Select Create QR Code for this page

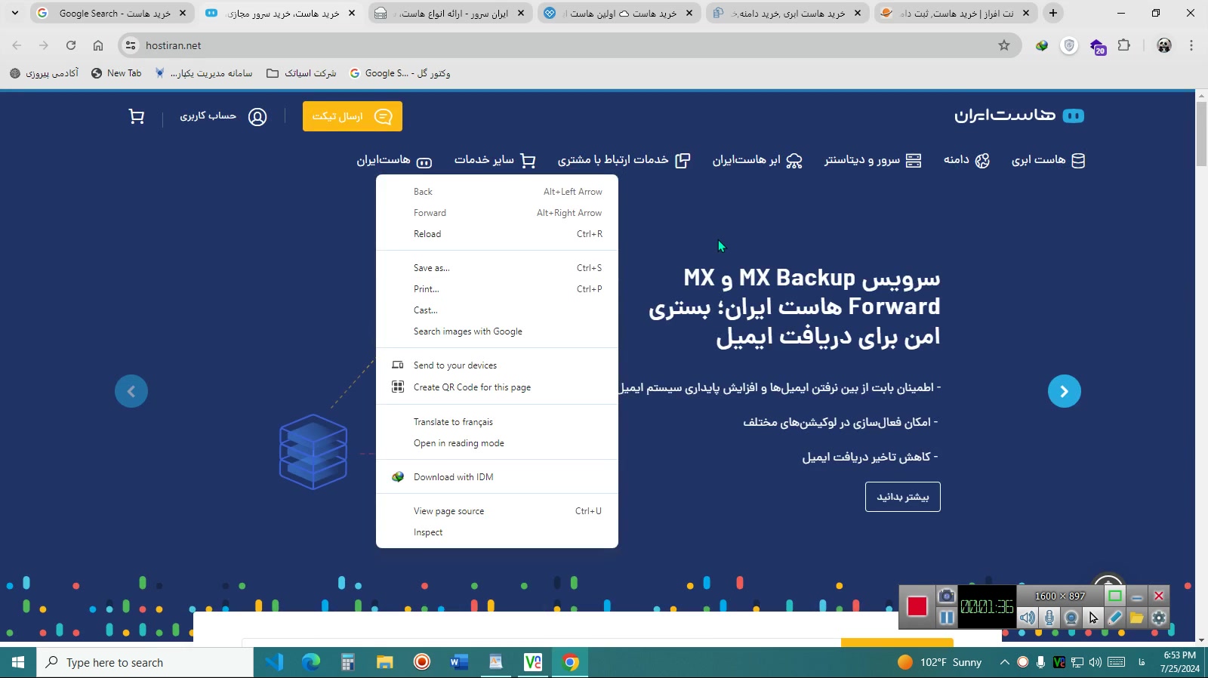coord(497,387)
